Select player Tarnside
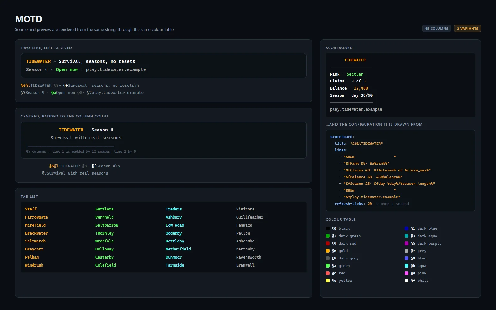This screenshot has width=496, height=310. coord(175,265)
